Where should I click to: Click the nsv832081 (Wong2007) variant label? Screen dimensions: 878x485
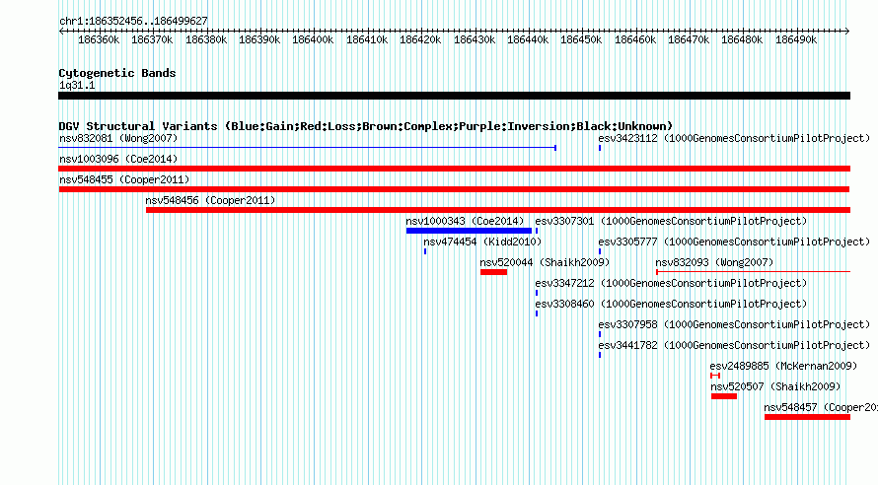point(118,138)
